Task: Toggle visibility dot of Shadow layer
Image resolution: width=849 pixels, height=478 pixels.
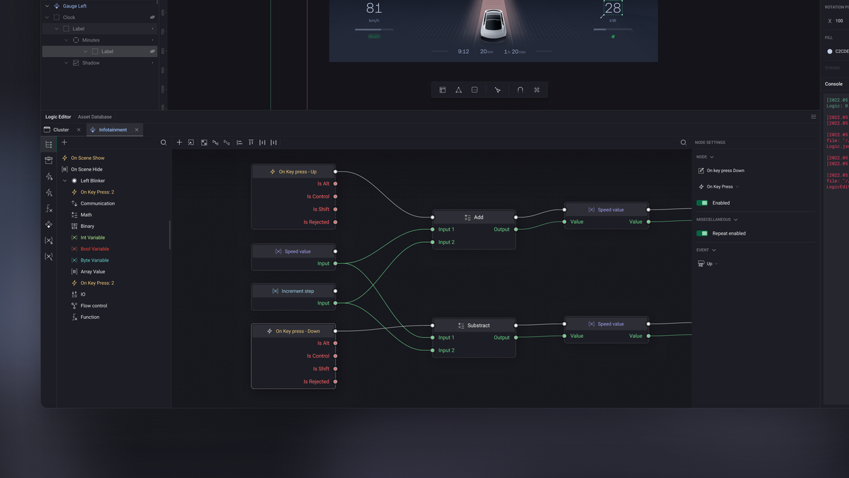Action: pyautogui.click(x=152, y=63)
